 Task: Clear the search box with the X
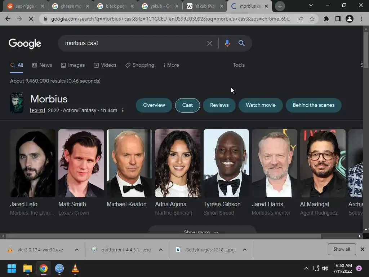click(209, 43)
